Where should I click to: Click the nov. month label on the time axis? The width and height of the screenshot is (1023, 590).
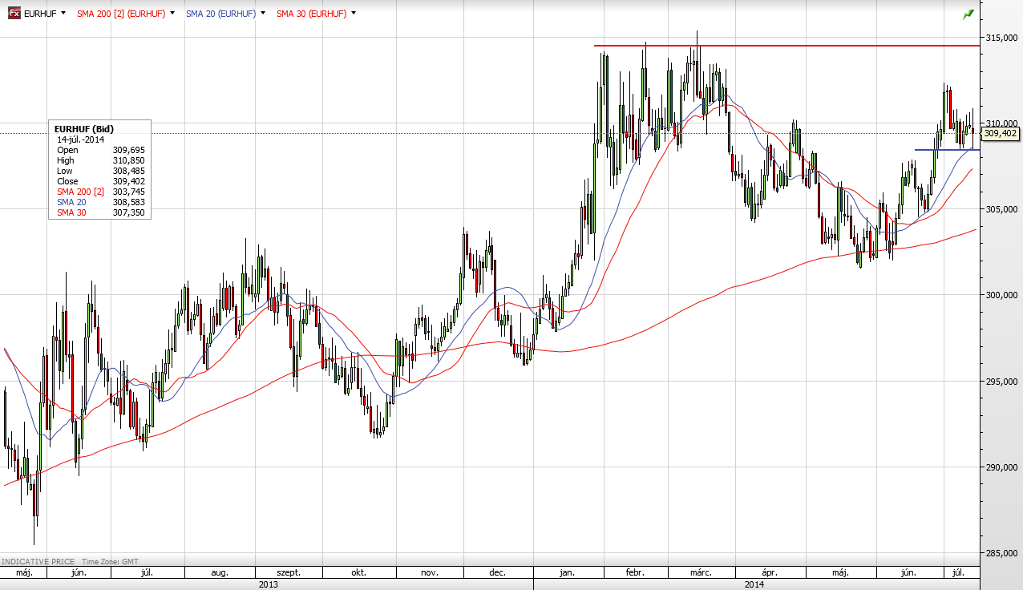point(429,573)
